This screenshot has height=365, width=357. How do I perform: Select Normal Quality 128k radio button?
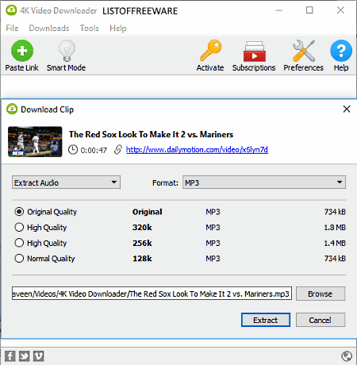(x=19, y=258)
